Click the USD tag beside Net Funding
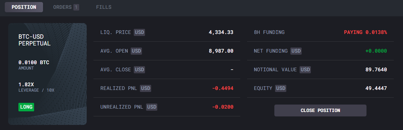This screenshot has height=130, width=403. click(296, 51)
